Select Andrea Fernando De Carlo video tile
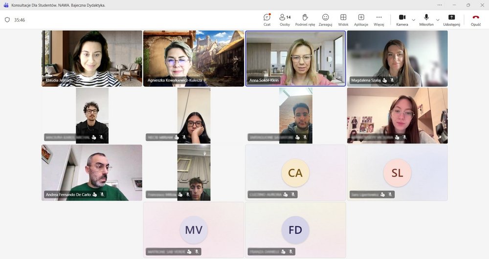Image resolution: width=489 pixels, height=259 pixels. 92,173
